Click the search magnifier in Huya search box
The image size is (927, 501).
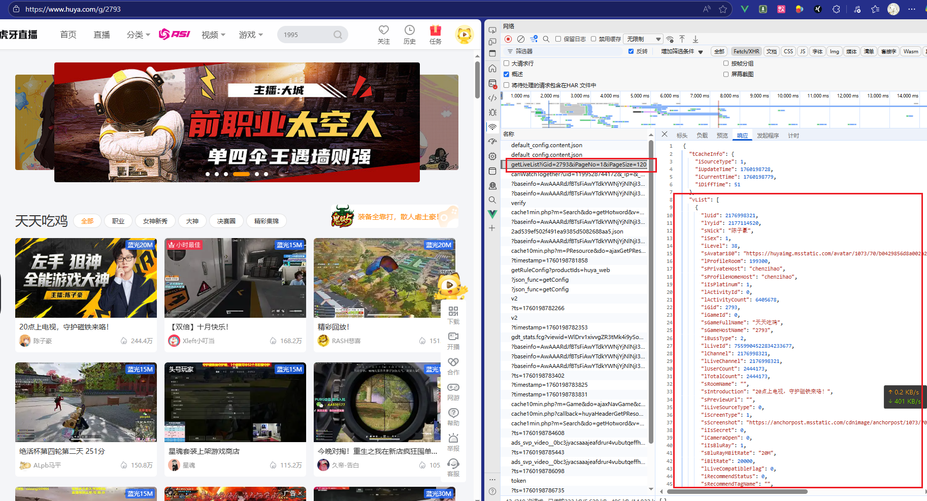pyautogui.click(x=338, y=35)
